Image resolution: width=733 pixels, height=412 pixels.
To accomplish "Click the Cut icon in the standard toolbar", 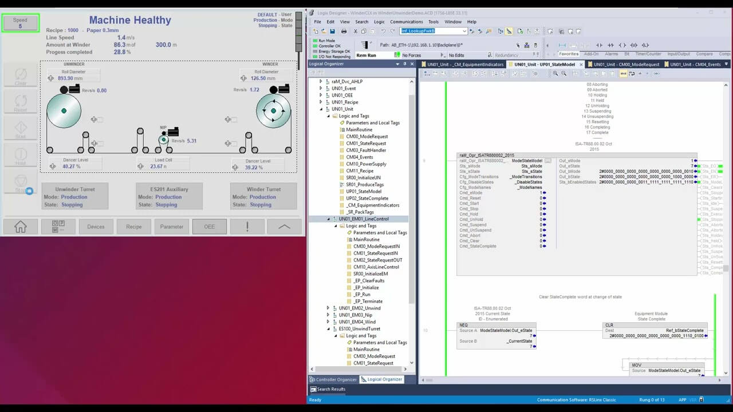I will pos(355,31).
